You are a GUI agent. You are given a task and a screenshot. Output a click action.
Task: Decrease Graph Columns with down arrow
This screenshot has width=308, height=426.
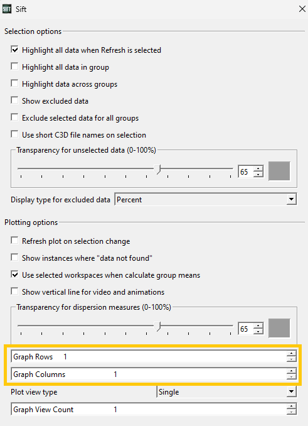[x=292, y=377]
